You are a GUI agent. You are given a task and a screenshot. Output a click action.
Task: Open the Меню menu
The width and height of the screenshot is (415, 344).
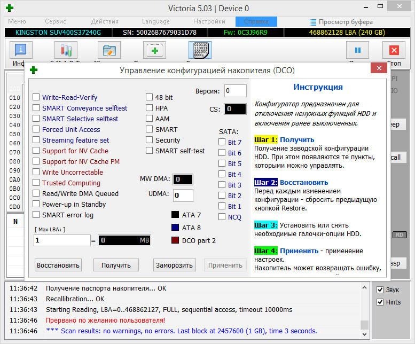point(17,21)
